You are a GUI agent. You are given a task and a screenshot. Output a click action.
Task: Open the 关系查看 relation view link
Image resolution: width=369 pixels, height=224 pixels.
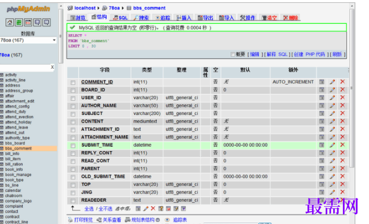pyautogui.click(x=111, y=220)
